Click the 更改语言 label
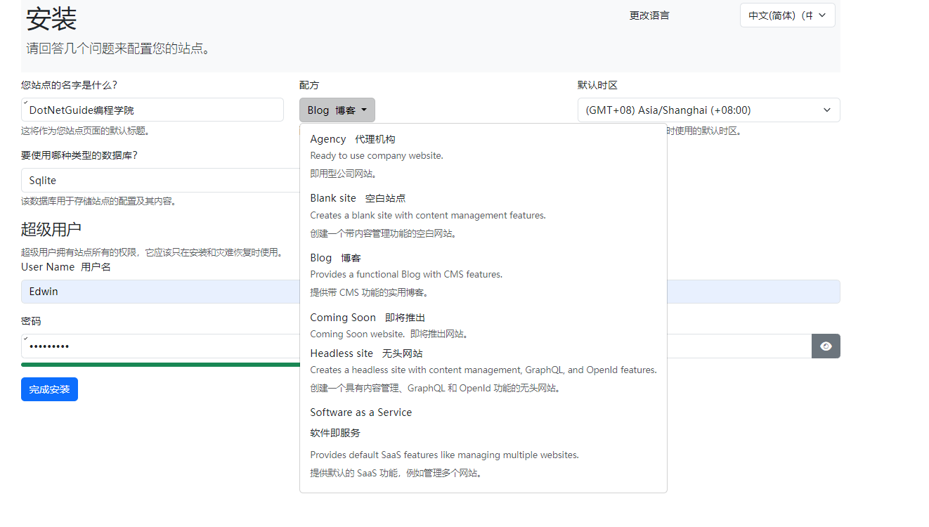Viewport: 929px width, 527px height. point(649,15)
